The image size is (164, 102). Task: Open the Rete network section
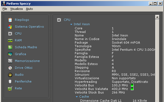tap(18, 88)
